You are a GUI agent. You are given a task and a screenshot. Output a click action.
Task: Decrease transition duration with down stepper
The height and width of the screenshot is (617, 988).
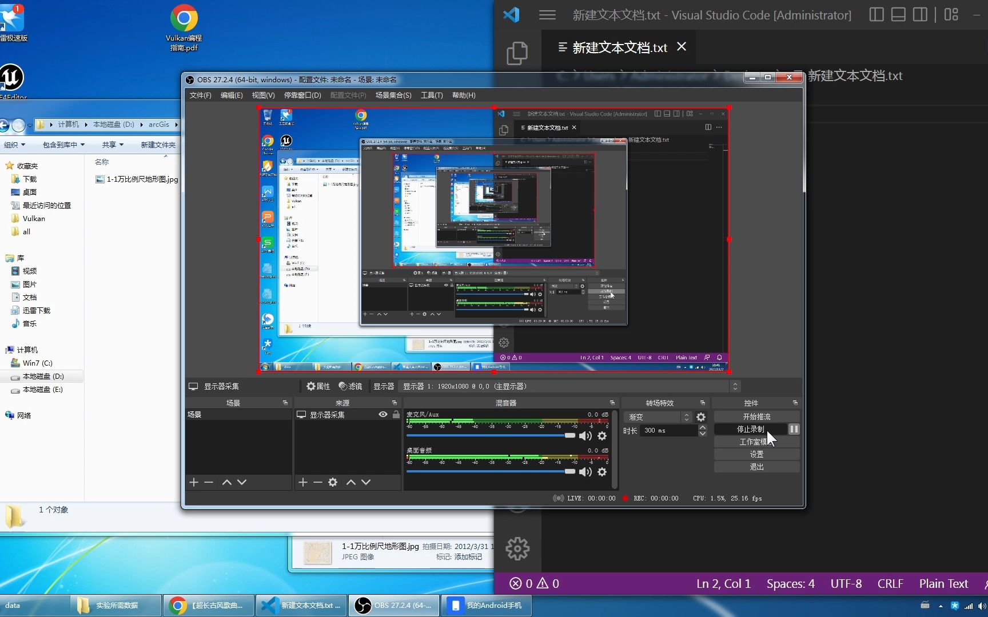(703, 434)
